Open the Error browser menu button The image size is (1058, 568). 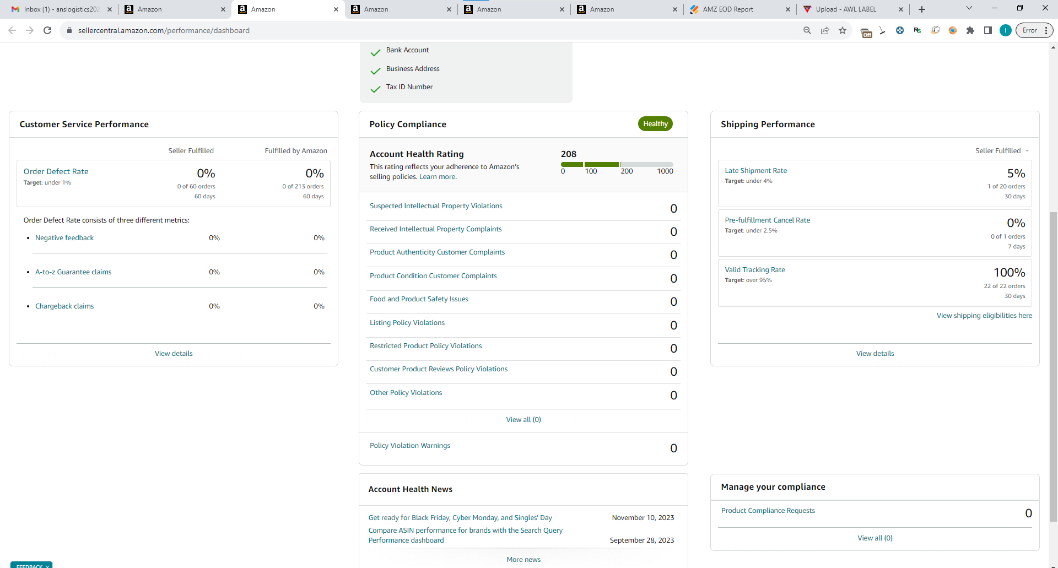(x=1035, y=30)
